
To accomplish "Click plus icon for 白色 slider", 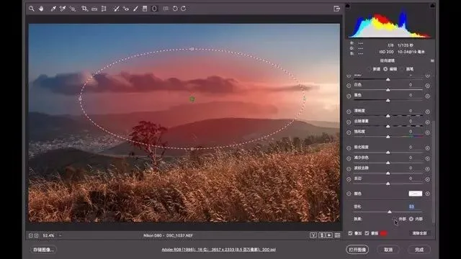I will tap(428, 86).
